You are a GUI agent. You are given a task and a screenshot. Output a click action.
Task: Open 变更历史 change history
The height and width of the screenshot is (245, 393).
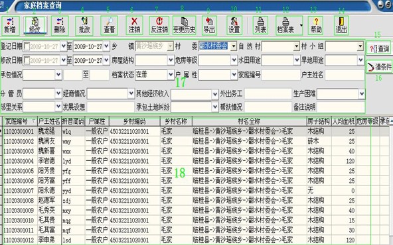pyautogui.click(x=185, y=26)
